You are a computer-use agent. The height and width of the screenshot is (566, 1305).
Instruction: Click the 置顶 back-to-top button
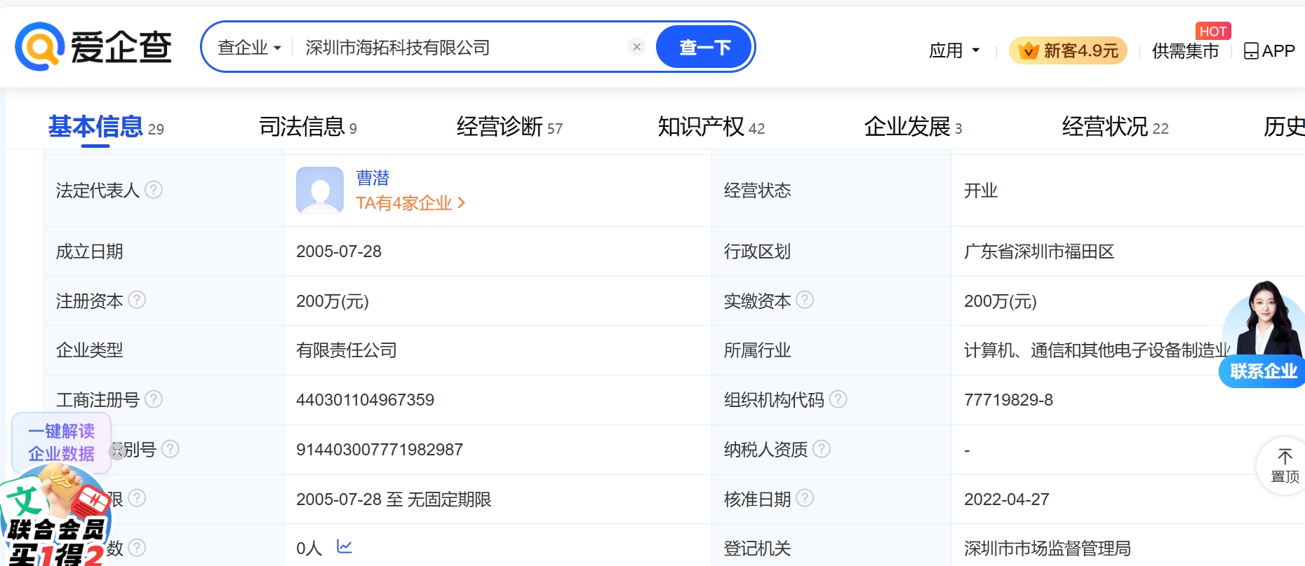pos(1284,467)
